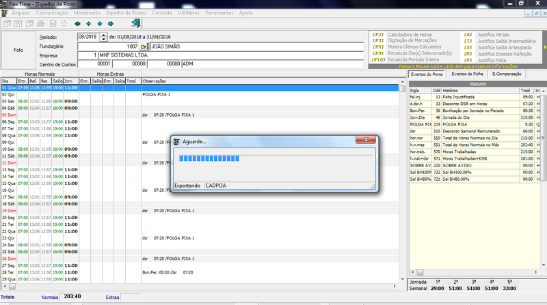The width and height of the screenshot is (547, 305).
Task: Click the Foto placeholder box
Action: point(18,50)
